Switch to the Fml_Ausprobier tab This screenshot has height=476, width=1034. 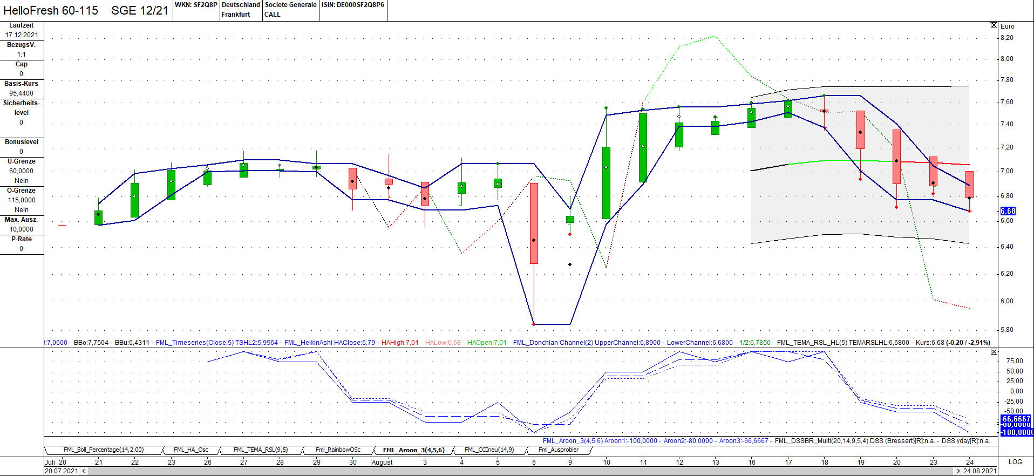[558, 450]
